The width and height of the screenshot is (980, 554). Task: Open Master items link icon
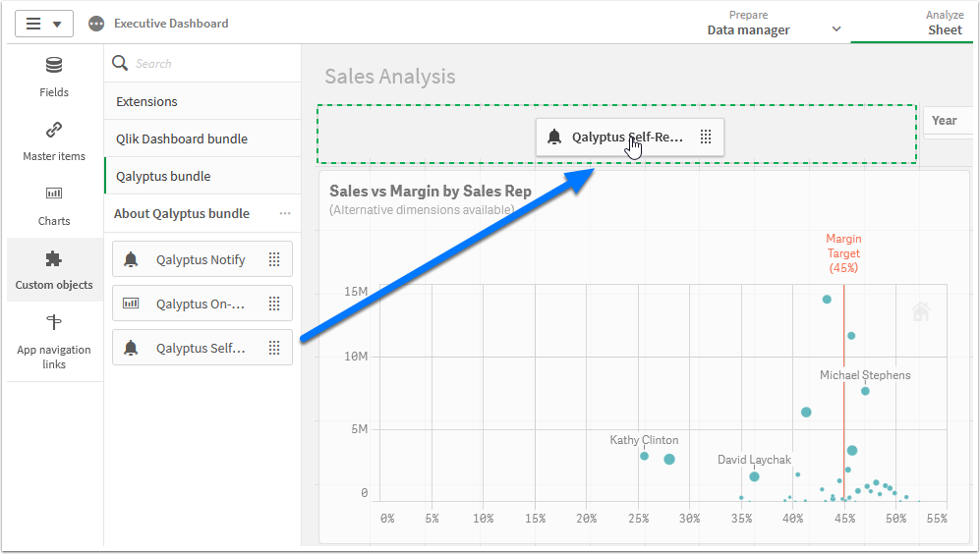[x=54, y=130]
